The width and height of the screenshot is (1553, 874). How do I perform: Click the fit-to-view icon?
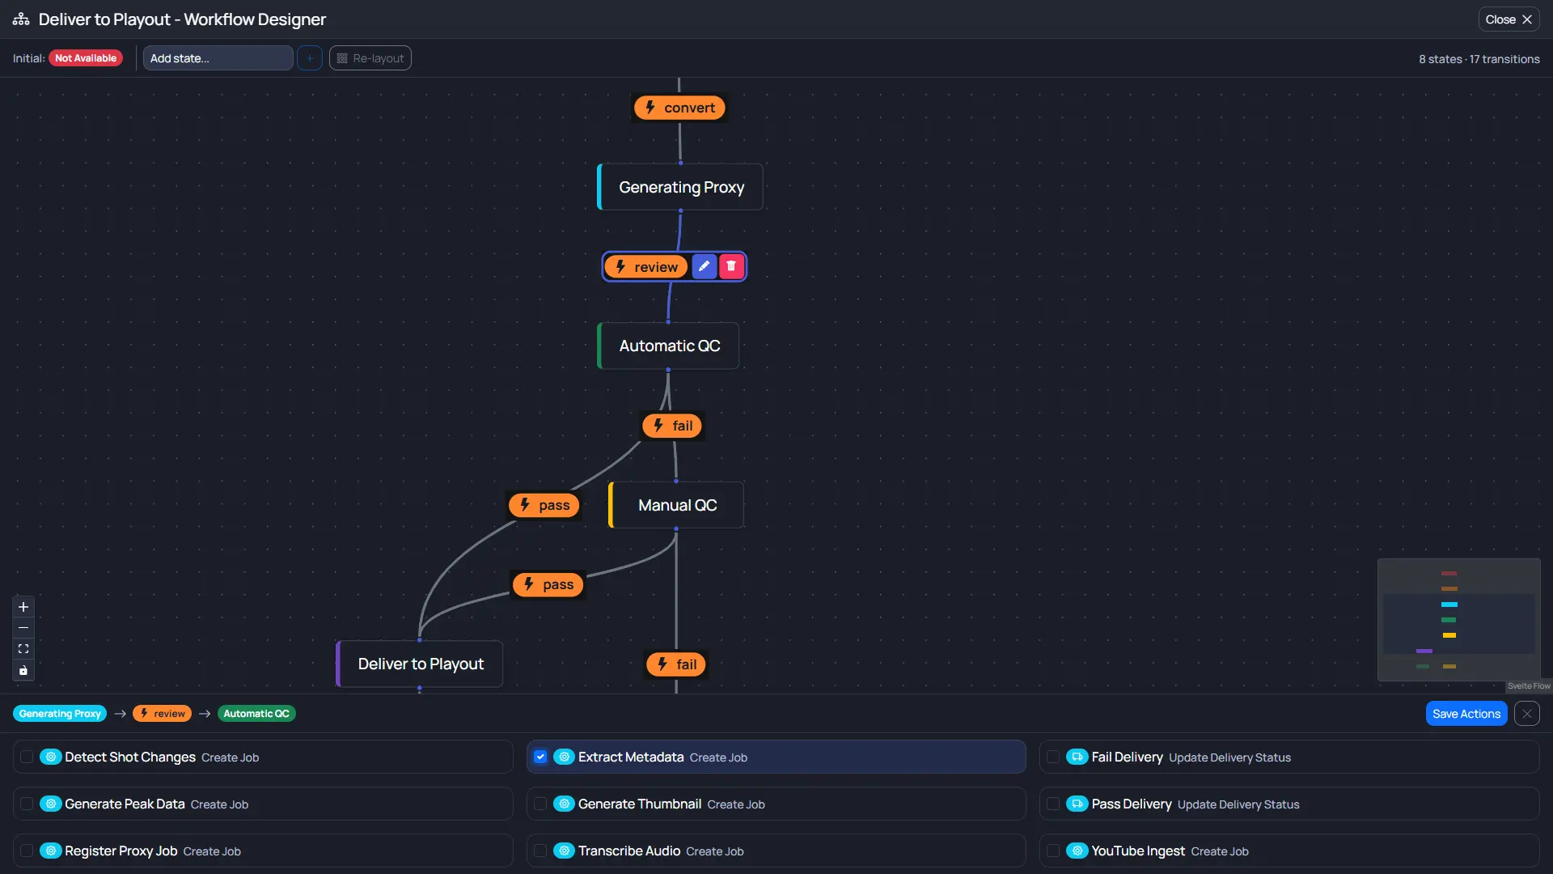click(23, 649)
